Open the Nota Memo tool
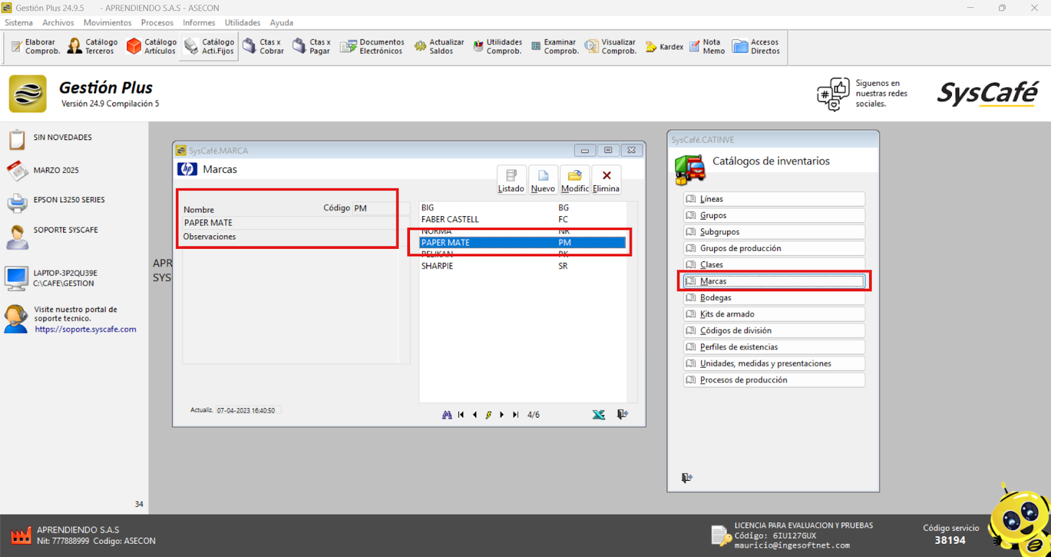The width and height of the screenshot is (1051, 557). (707, 47)
